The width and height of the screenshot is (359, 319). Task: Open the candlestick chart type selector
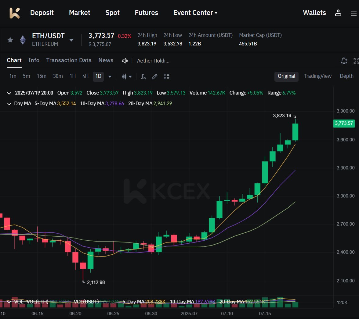click(127, 76)
